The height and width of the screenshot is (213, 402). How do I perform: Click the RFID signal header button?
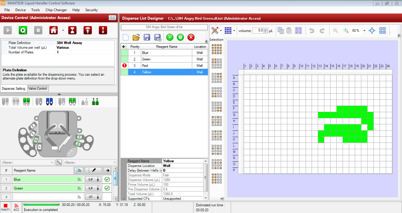(x=79, y=170)
